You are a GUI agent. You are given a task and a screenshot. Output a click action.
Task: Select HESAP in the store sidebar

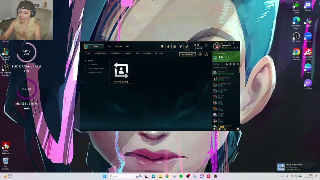pos(90,61)
